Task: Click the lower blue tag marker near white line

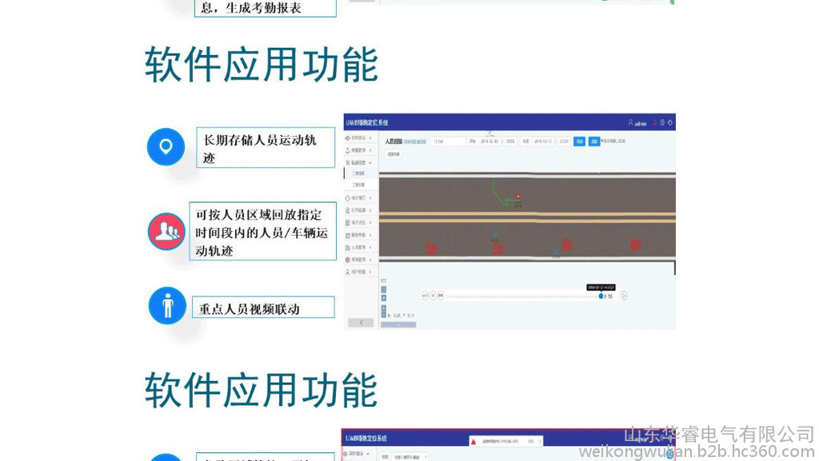Action: click(x=557, y=252)
